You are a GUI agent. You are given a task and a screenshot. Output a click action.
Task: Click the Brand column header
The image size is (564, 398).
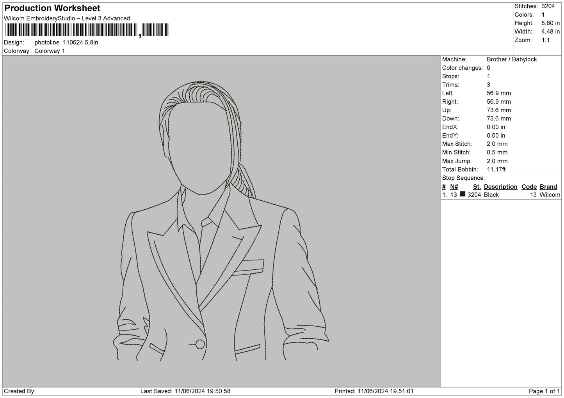tap(548, 187)
